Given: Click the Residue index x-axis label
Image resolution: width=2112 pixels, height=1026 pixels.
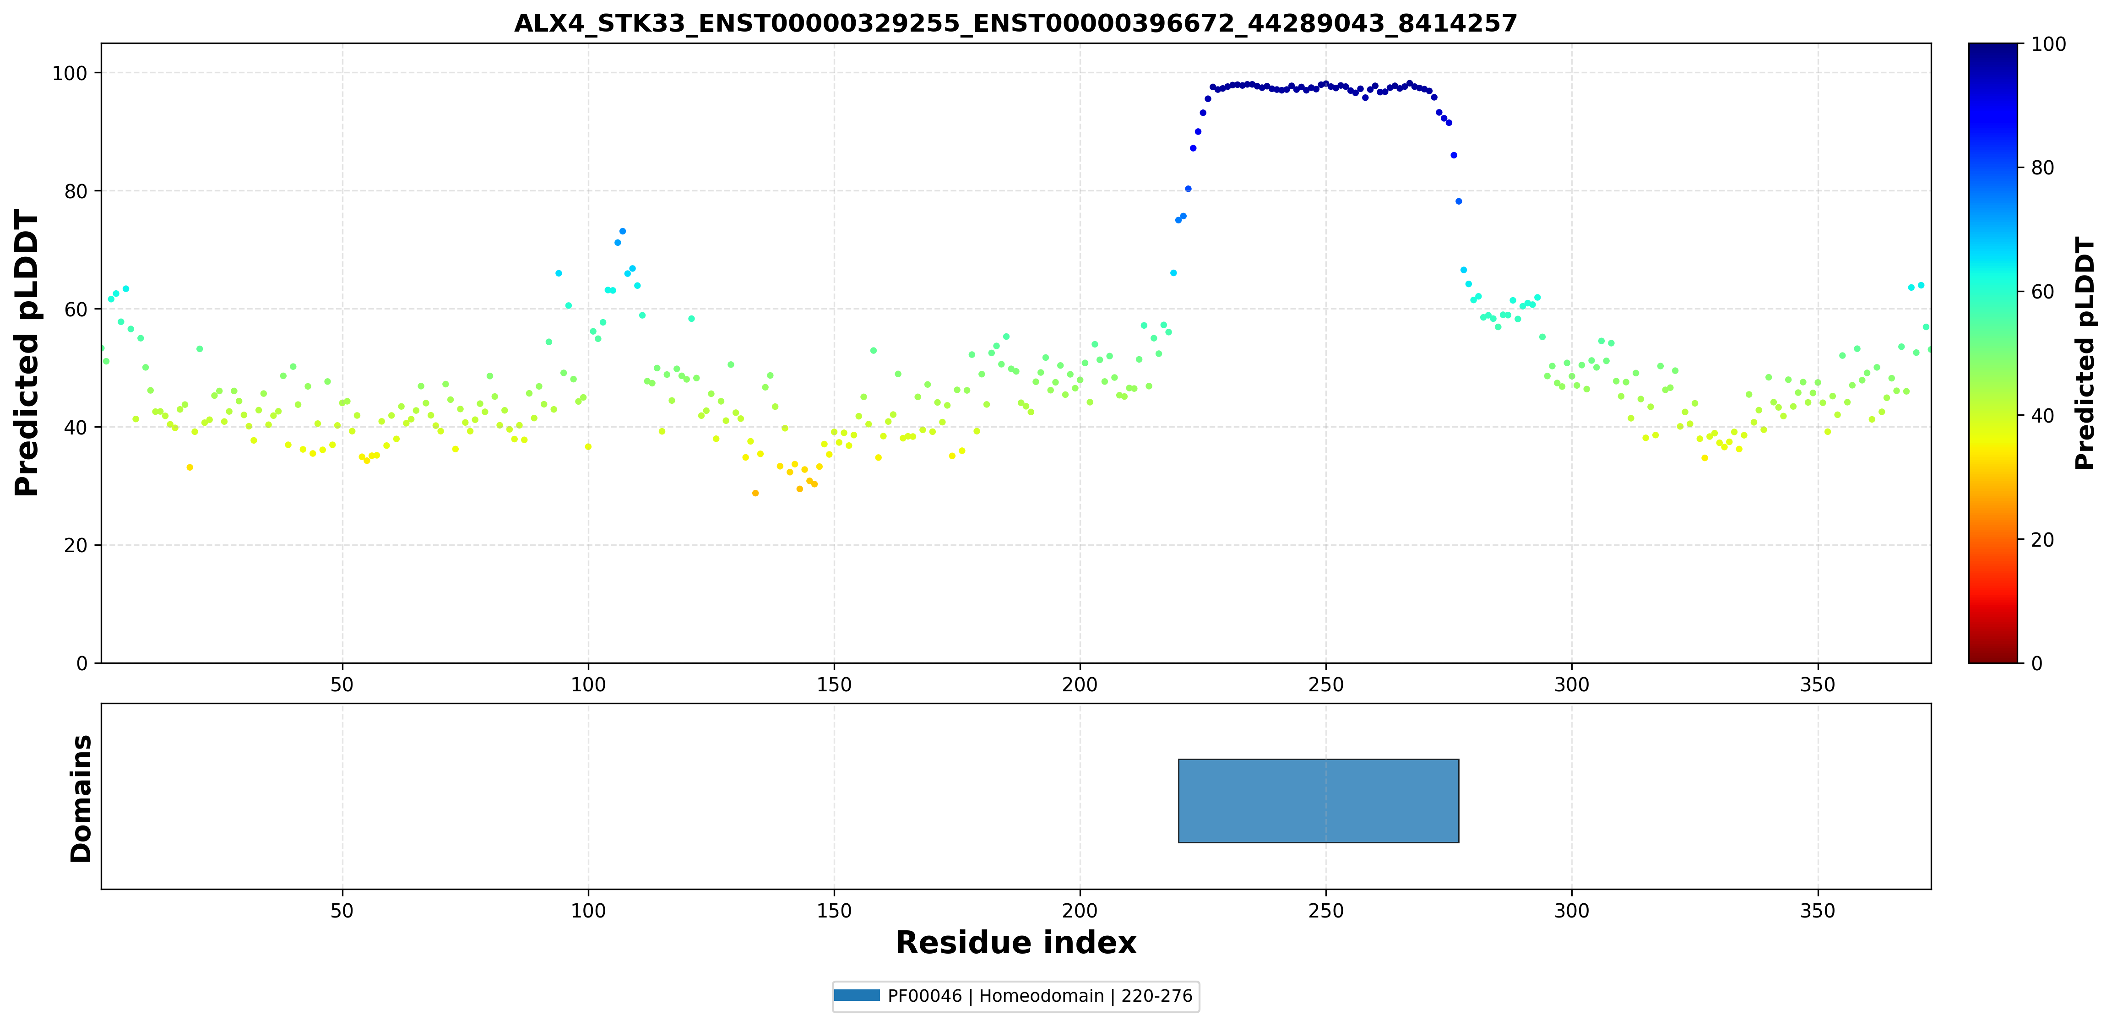Looking at the screenshot, I should click(1016, 942).
